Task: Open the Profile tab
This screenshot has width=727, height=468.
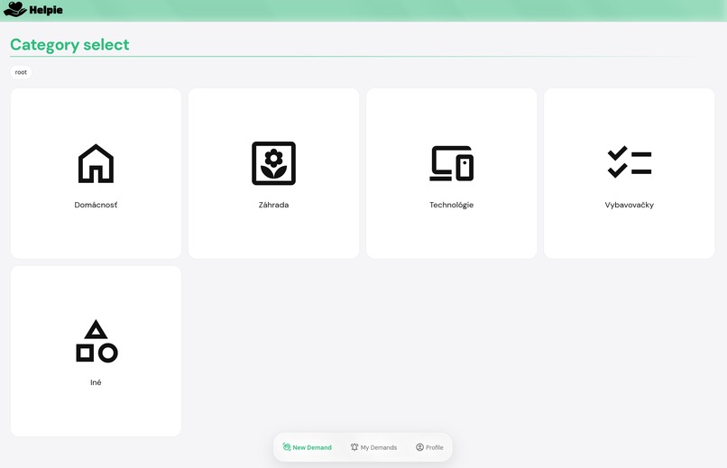Action: click(x=429, y=447)
